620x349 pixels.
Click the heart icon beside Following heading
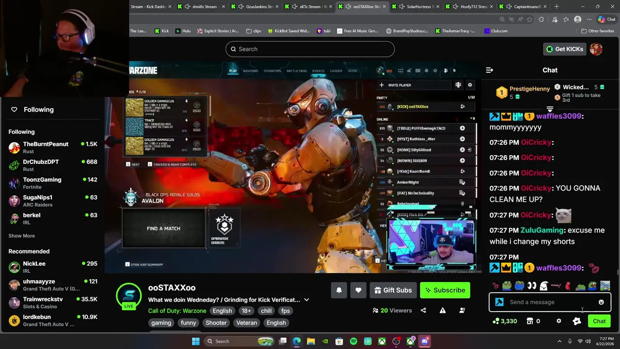tap(14, 110)
